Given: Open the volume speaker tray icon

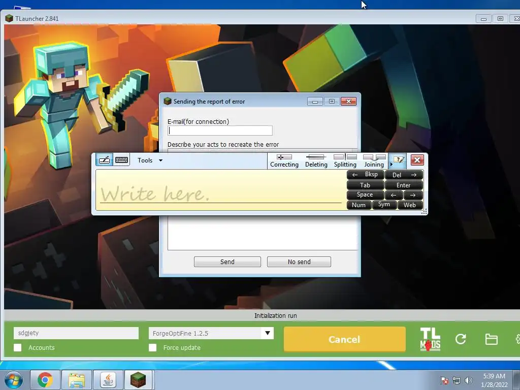Looking at the screenshot, I should [469, 380].
